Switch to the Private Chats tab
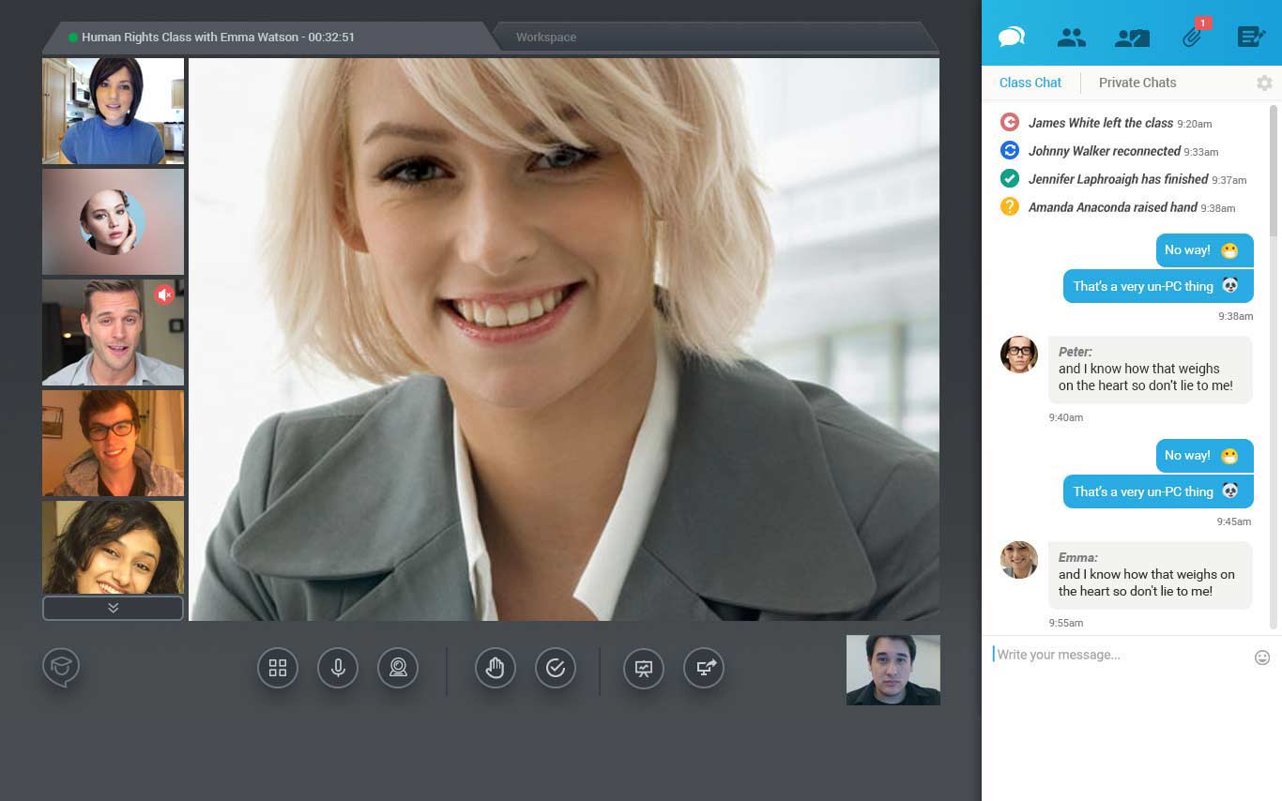 pos(1137,83)
